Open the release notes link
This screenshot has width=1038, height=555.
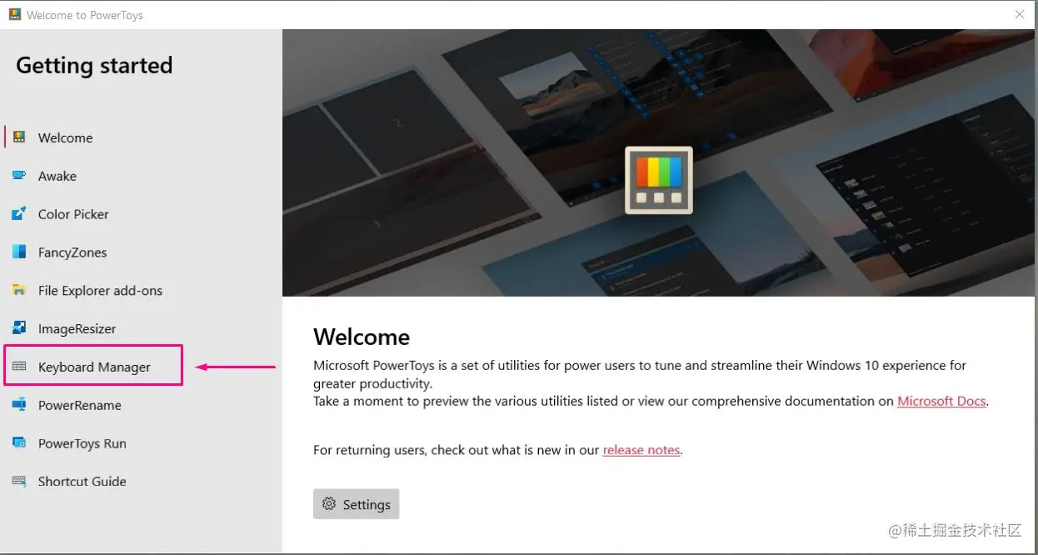pyautogui.click(x=641, y=450)
